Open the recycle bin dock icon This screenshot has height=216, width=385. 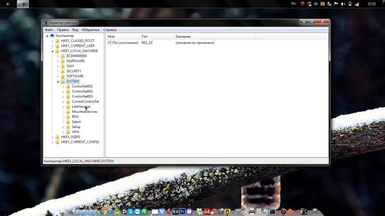click(315, 212)
